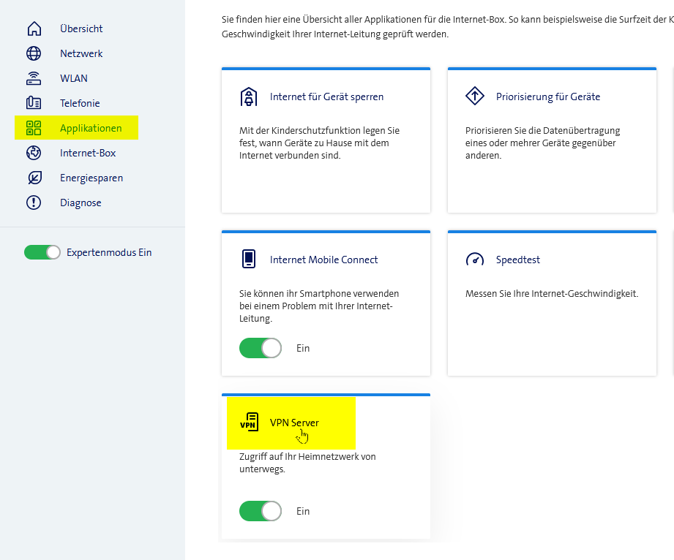
Task: Click the Priorisierung diamond arrow icon
Action: (x=474, y=97)
